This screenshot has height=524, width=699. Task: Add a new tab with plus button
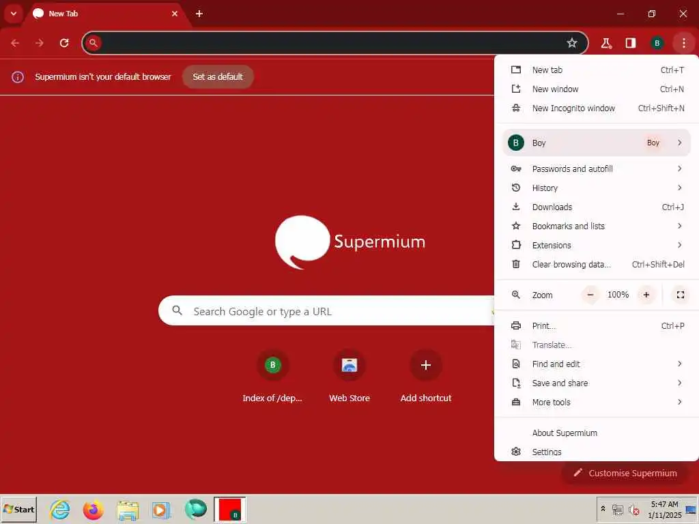tap(199, 14)
